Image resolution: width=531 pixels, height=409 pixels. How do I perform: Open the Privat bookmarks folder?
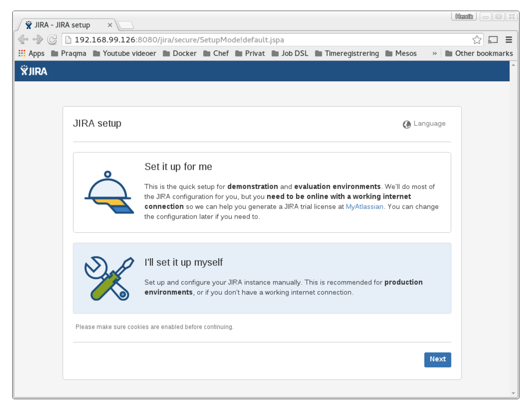pos(250,54)
